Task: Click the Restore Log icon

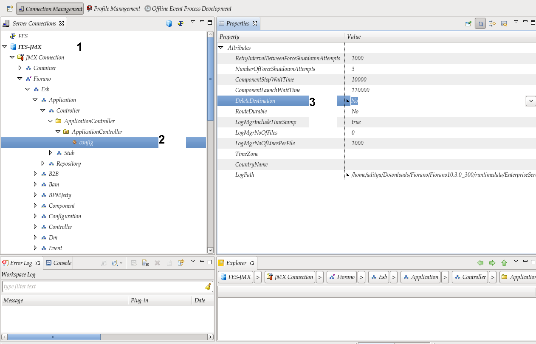Action: coord(181,263)
